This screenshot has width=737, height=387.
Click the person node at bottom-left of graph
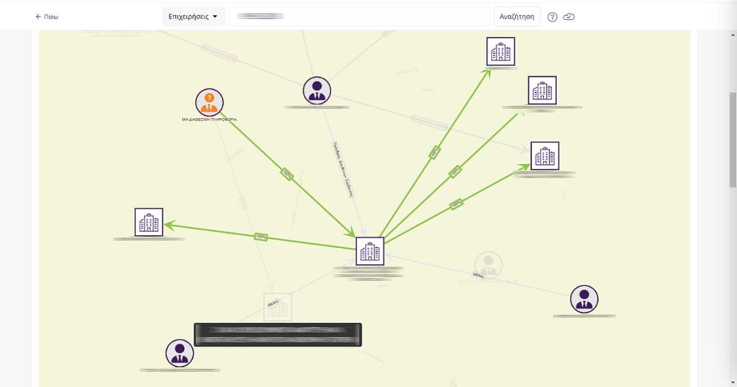point(179,353)
